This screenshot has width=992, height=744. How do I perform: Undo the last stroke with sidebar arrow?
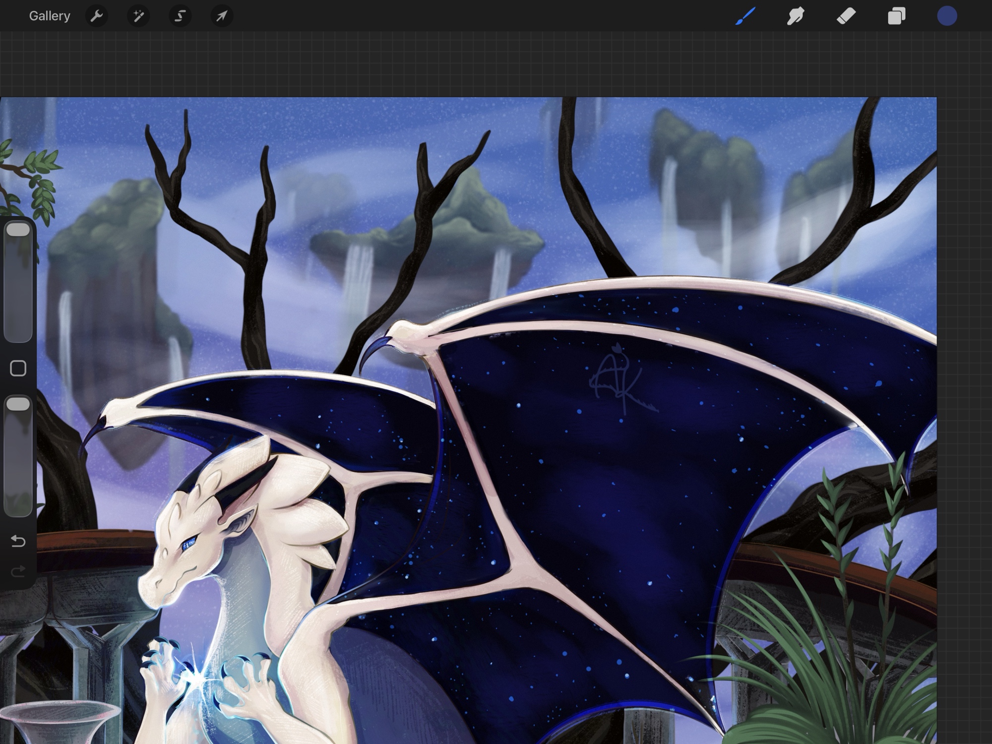tap(18, 541)
